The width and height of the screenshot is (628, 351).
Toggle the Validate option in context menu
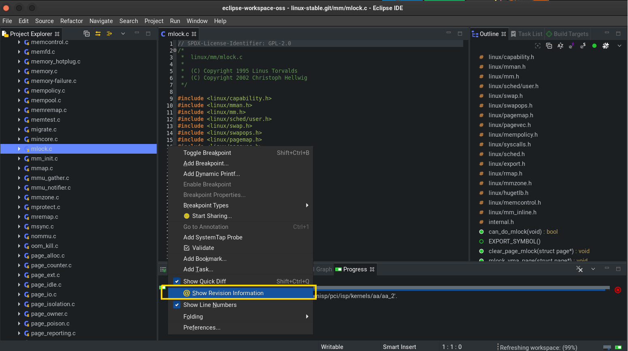pyautogui.click(x=203, y=248)
